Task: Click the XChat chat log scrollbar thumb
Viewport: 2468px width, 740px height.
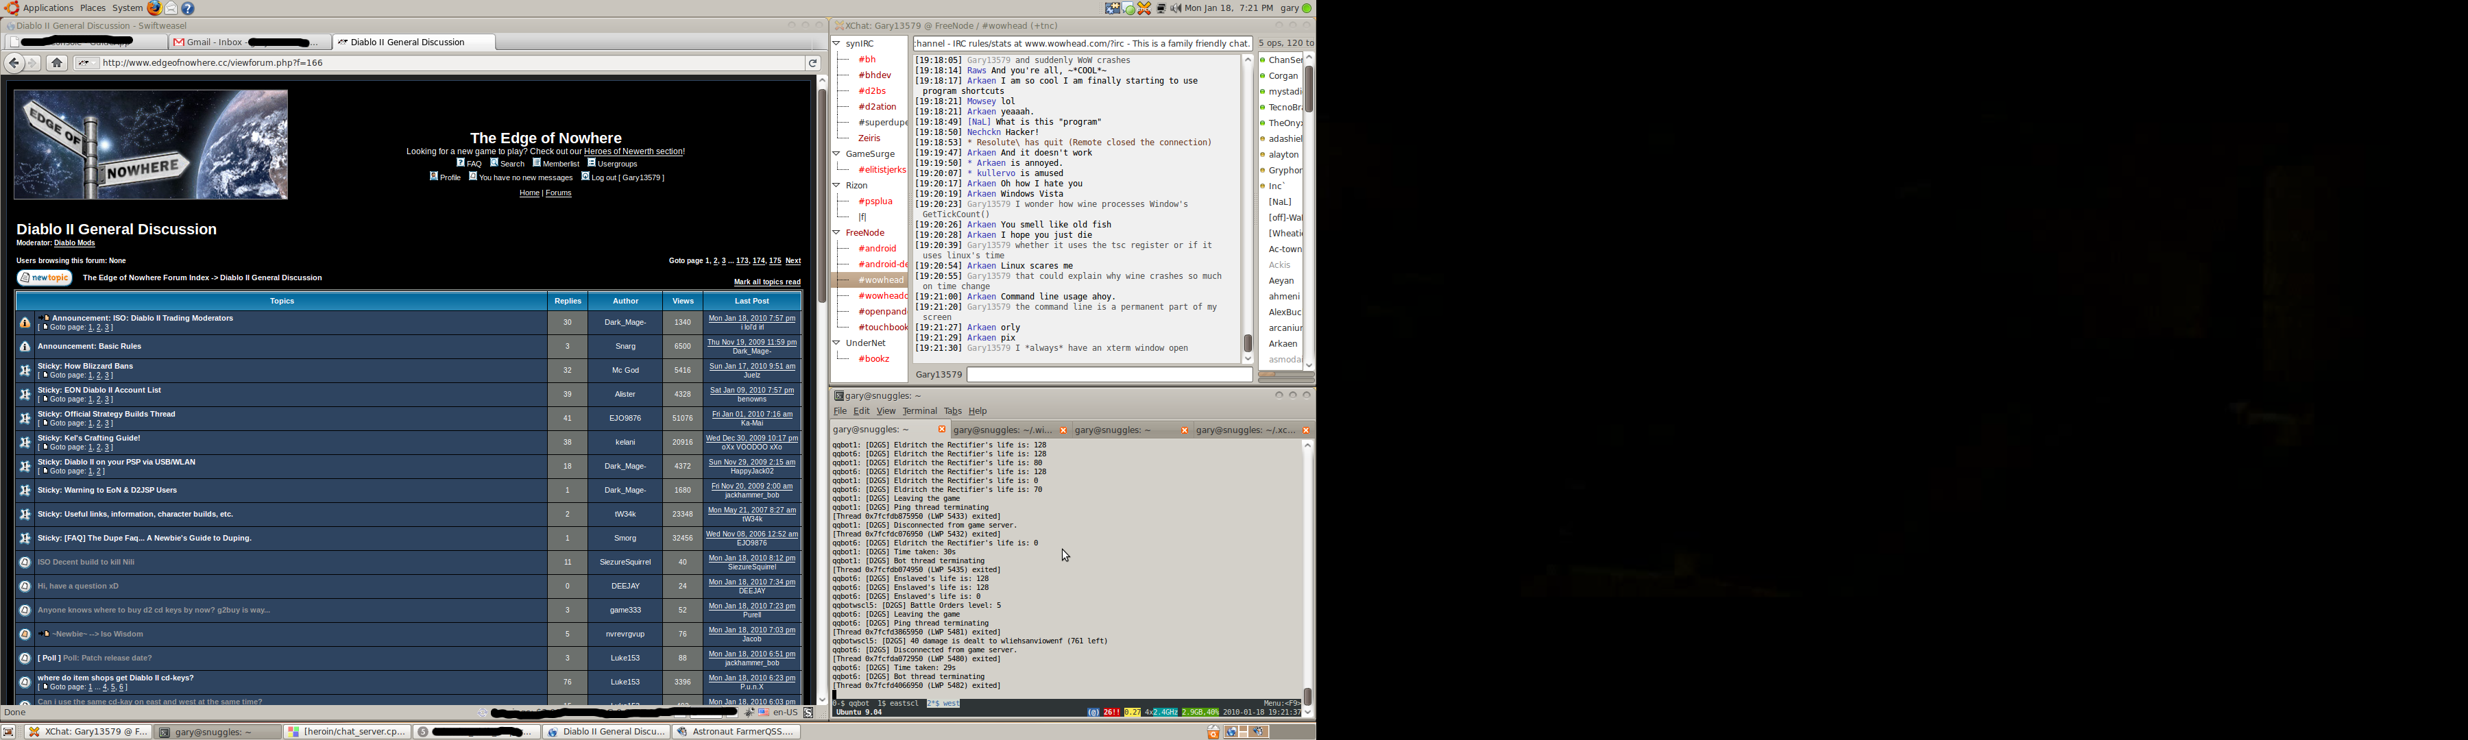Action: coord(1248,342)
